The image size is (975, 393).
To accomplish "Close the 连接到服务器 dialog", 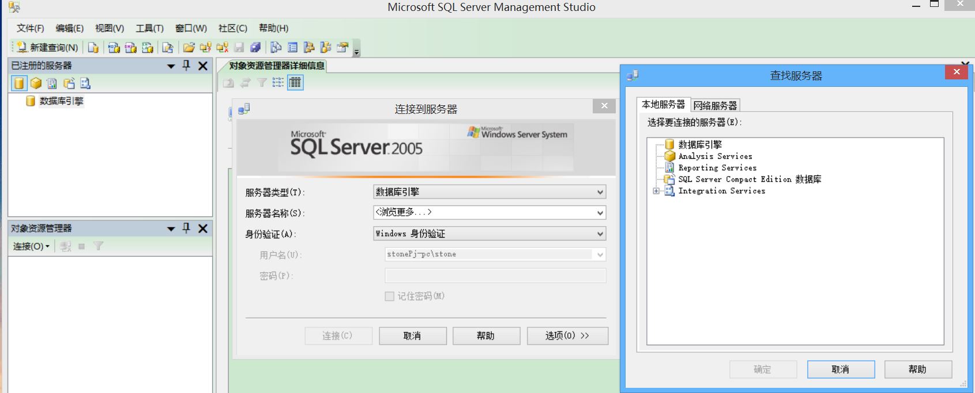I will [604, 106].
